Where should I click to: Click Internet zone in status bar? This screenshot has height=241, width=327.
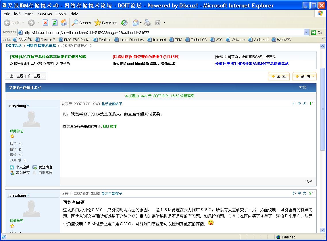click(286, 237)
